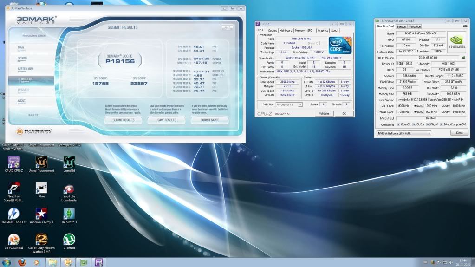Switch to CPU-Z taskbar button
475x267 pixels.
coord(99,262)
